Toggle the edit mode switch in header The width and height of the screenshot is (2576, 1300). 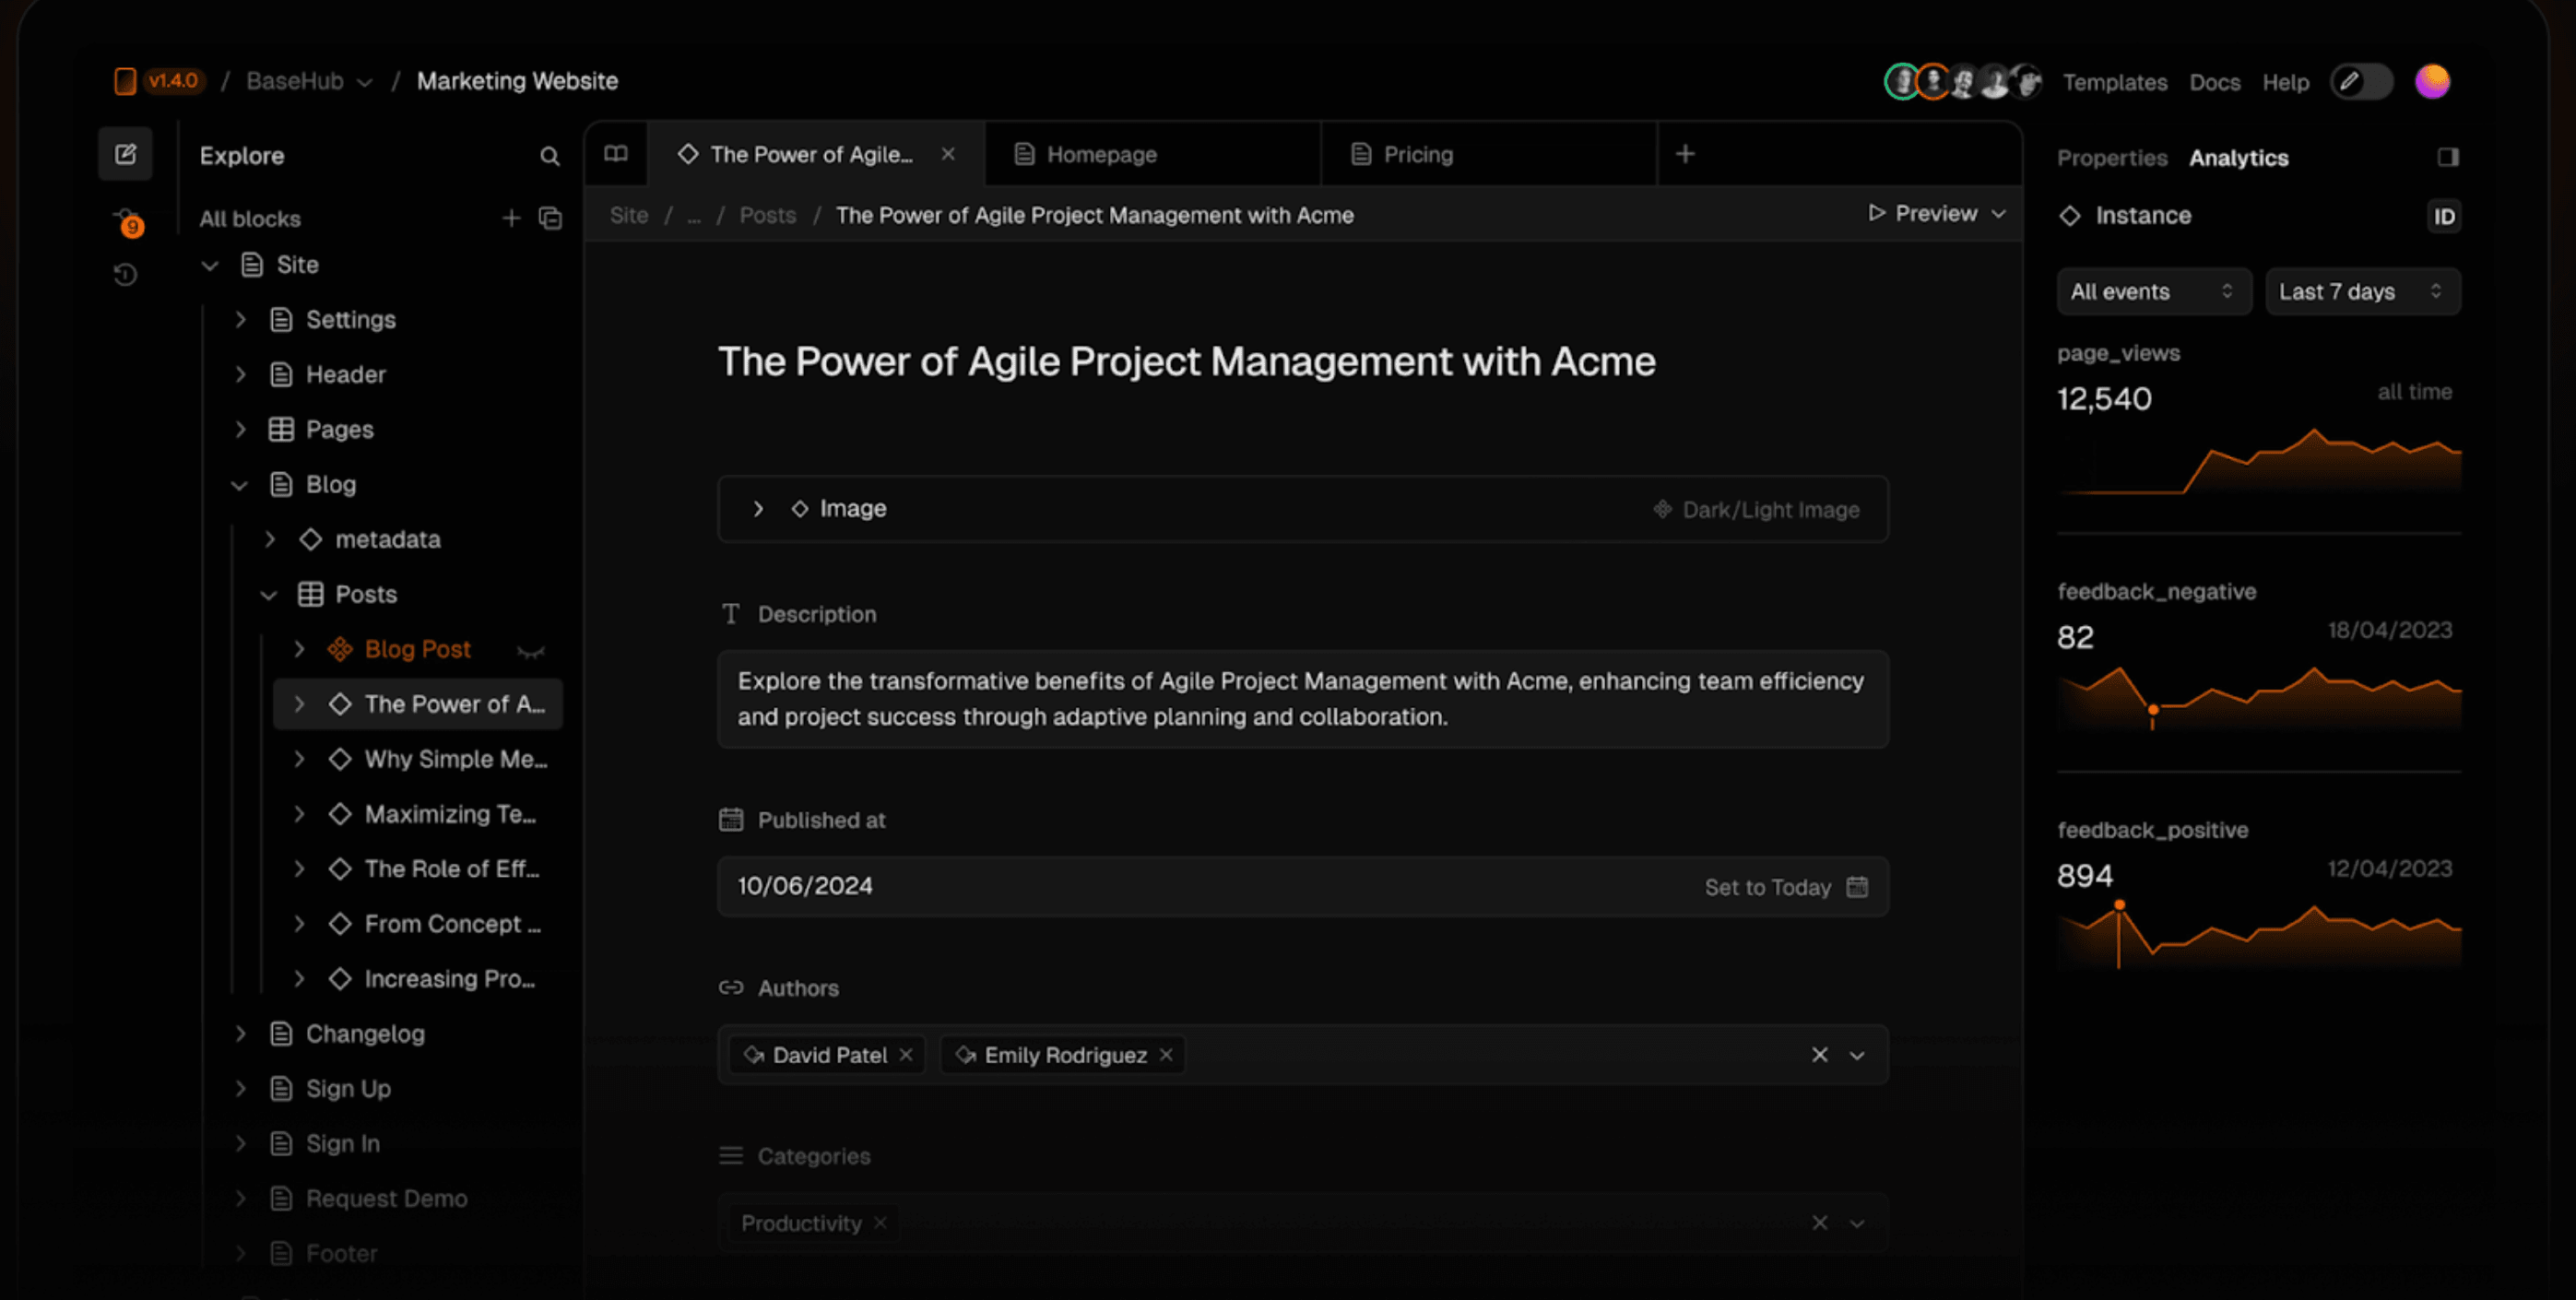[x=2361, y=82]
